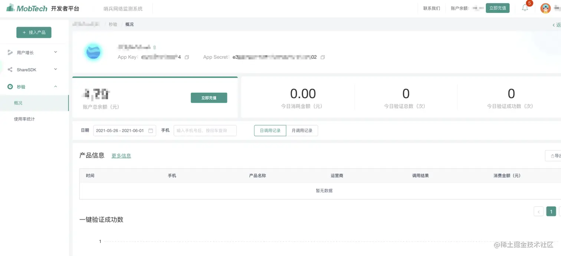The width and height of the screenshot is (561, 256).
Task: Click the 立即充值 recharge button
Action: (x=209, y=97)
